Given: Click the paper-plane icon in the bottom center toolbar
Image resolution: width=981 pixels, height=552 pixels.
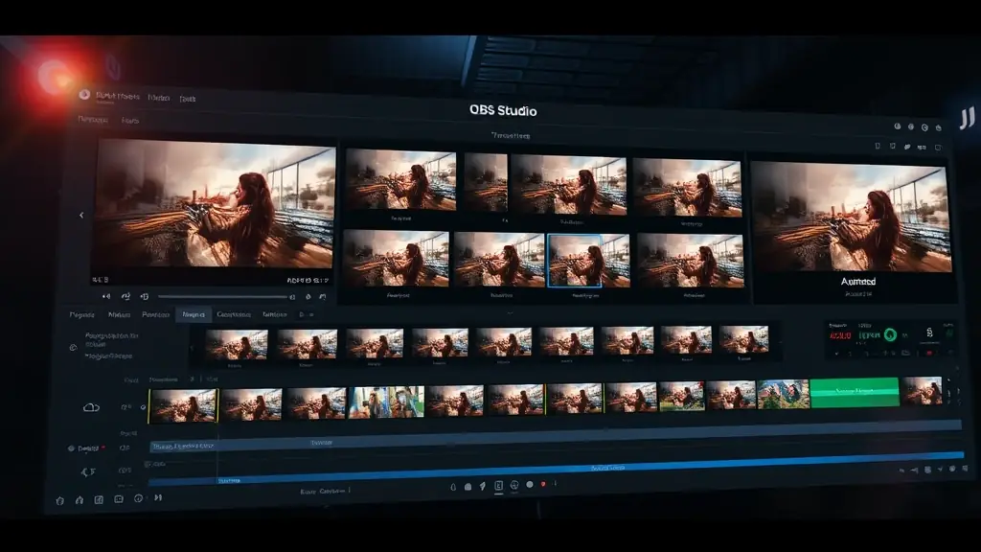Looking at the screenshot, I should click(483, 486).
